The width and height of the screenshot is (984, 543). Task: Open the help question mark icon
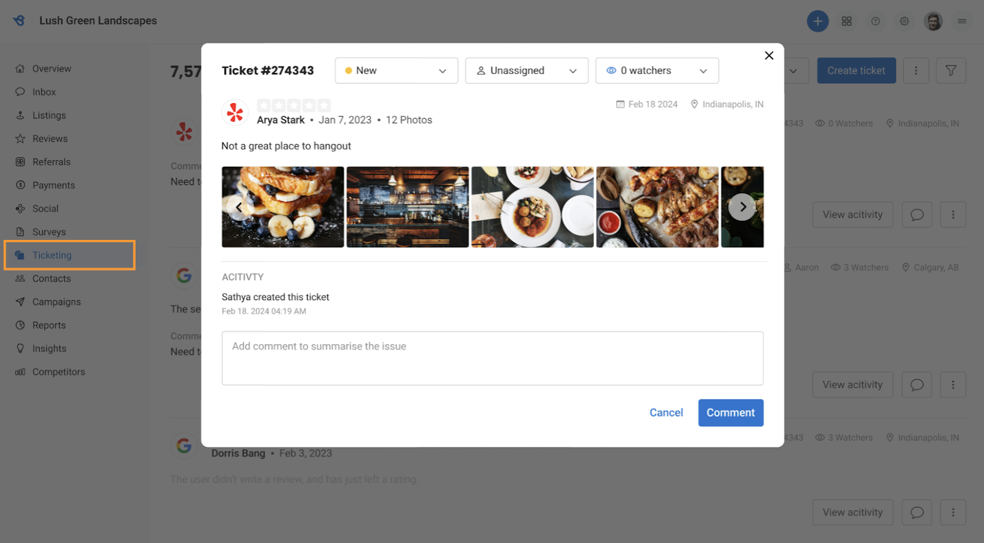point(875,22)
